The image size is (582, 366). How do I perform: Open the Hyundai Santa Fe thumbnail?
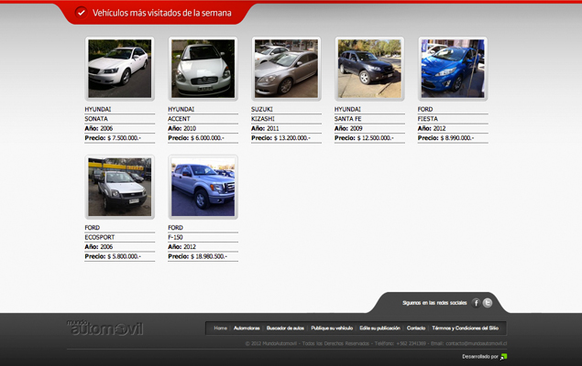click(369, 69)
